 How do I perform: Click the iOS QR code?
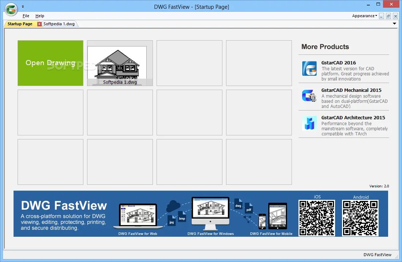click(x=317, y=218)
